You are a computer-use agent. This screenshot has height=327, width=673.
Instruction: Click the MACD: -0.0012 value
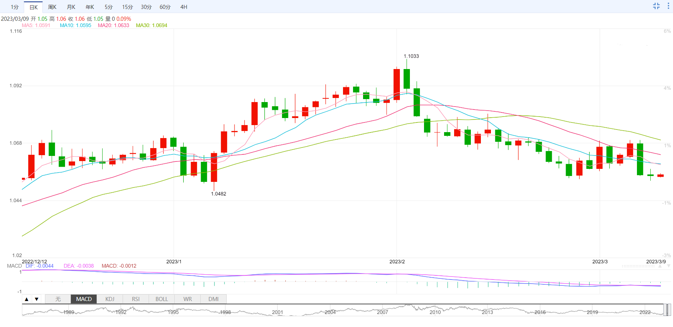119,266
